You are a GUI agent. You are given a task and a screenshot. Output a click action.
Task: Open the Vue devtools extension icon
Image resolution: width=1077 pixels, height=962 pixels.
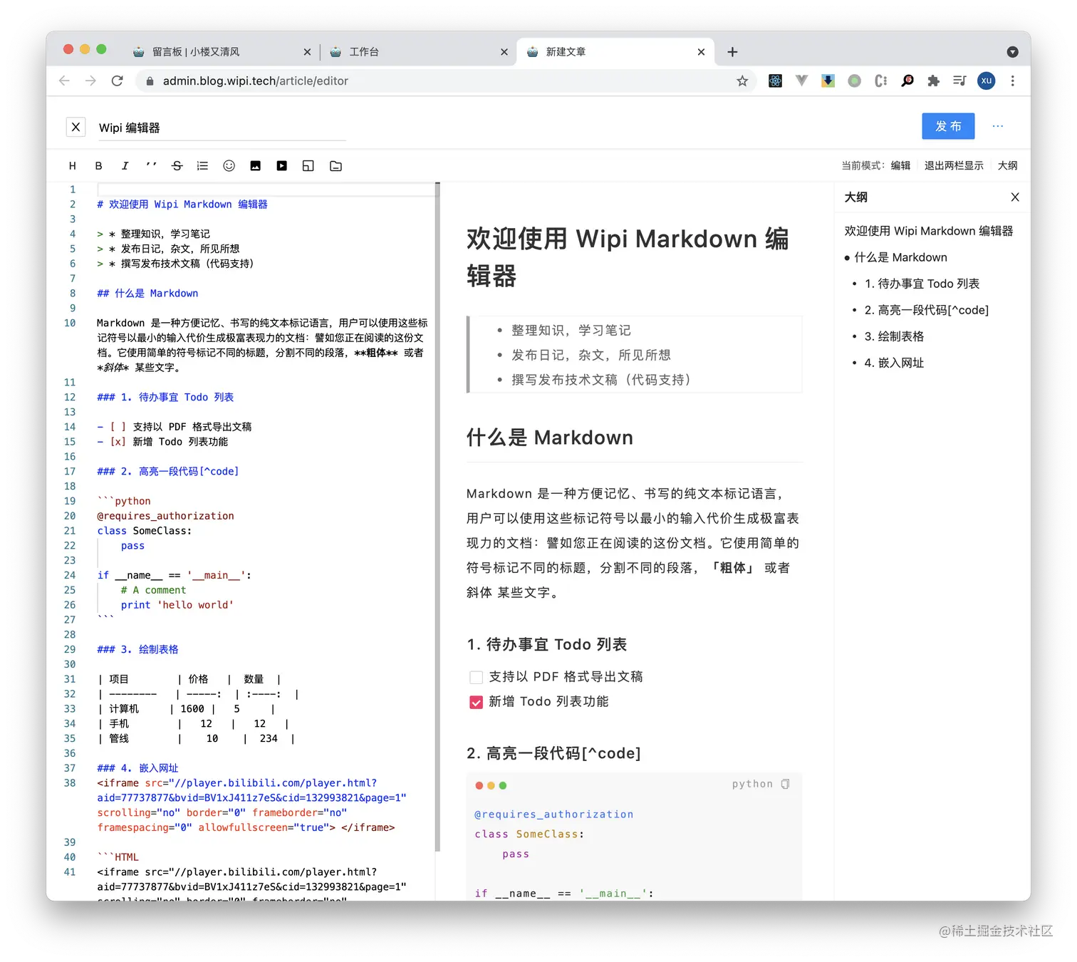(x=801, y=81)
